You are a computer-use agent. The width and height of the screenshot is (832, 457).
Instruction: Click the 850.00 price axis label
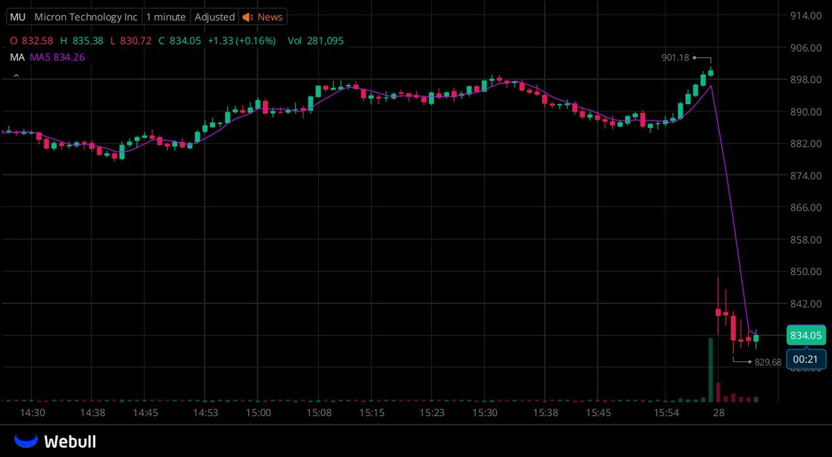pos(806,271)
